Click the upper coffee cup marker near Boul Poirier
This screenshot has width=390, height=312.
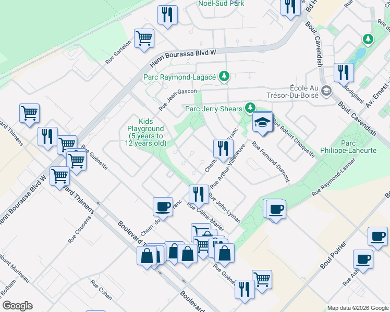pyautogui.click(x=377, y=238)
